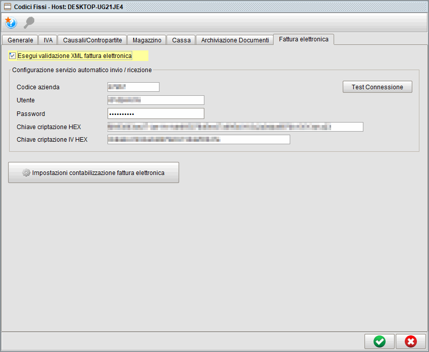Select the Fattura elettronica tab
The width and height of the screenshot is (429, 352).
303,39
